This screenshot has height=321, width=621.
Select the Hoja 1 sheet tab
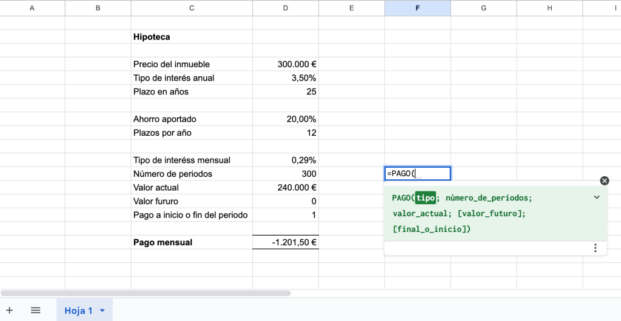[x=78, y=311]
